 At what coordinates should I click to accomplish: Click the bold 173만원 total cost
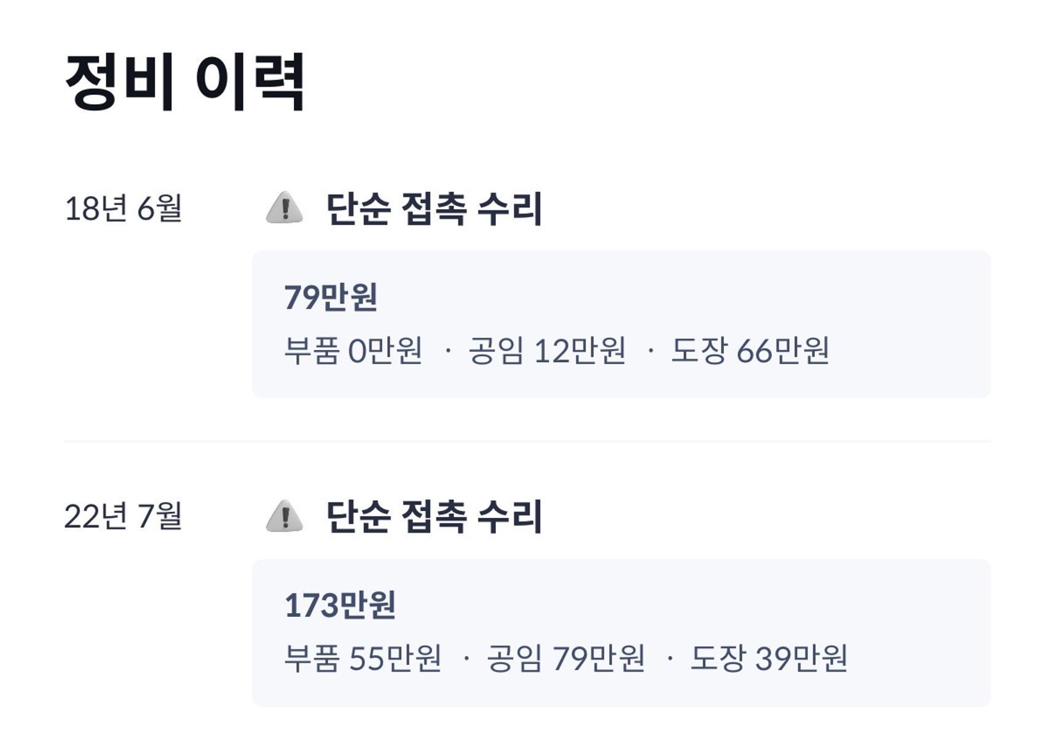click(340, 605)
